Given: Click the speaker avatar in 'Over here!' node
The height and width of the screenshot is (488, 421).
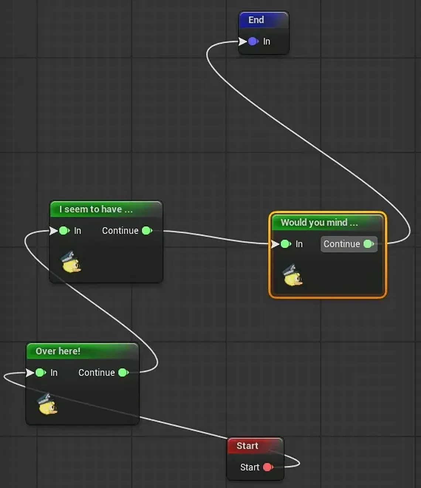Looking at the screenshot, I should (x=47, y=404).
